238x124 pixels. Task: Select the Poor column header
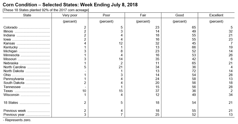tap(106, 15)
